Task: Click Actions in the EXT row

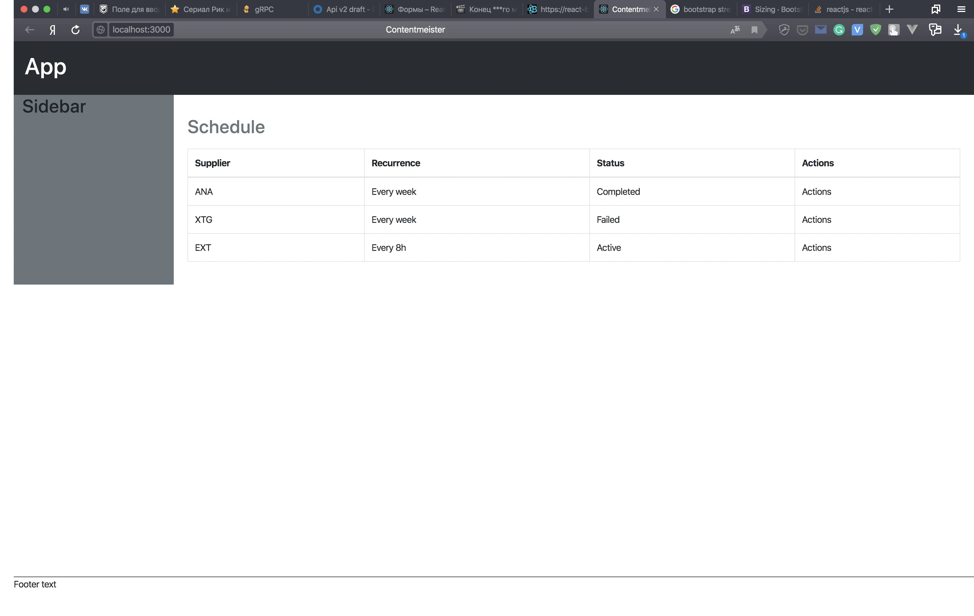Action: (x=816, y=247)
